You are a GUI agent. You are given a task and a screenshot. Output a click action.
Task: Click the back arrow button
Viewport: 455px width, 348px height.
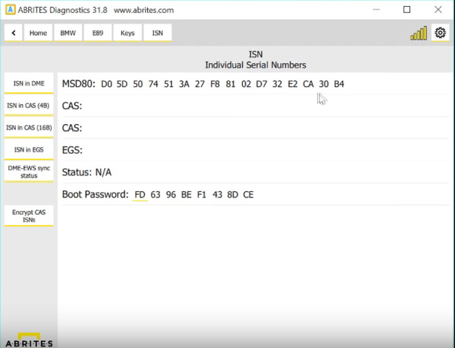tap(13, 32)
